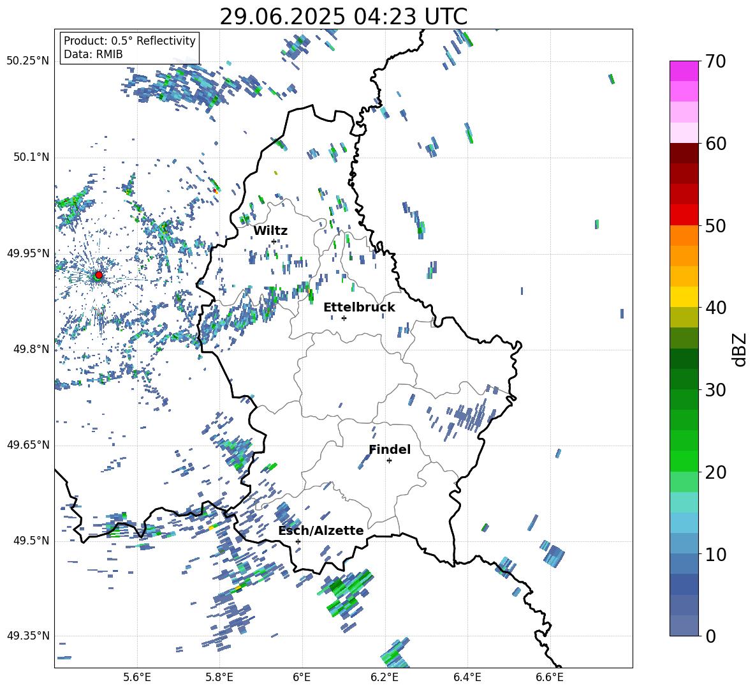Click the latitude label 49.95°N
755x690 pixels.
(28, 253)
